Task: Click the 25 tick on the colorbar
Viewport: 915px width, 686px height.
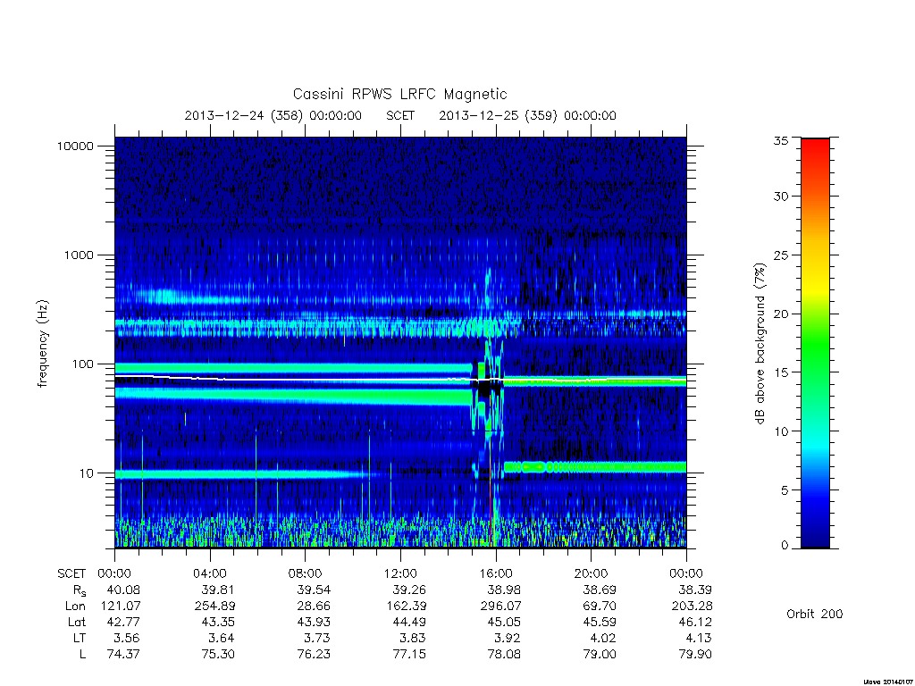Action: (781, 255)
